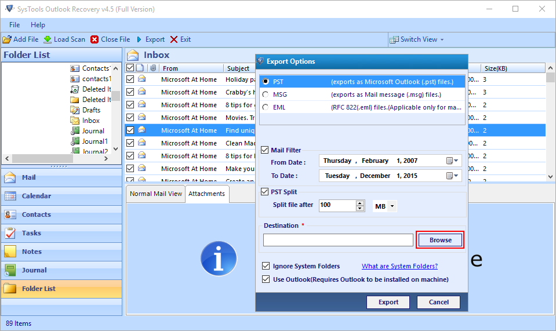
Task: Switch to the Normal Mail View tab
Action: tap(155, 194)
